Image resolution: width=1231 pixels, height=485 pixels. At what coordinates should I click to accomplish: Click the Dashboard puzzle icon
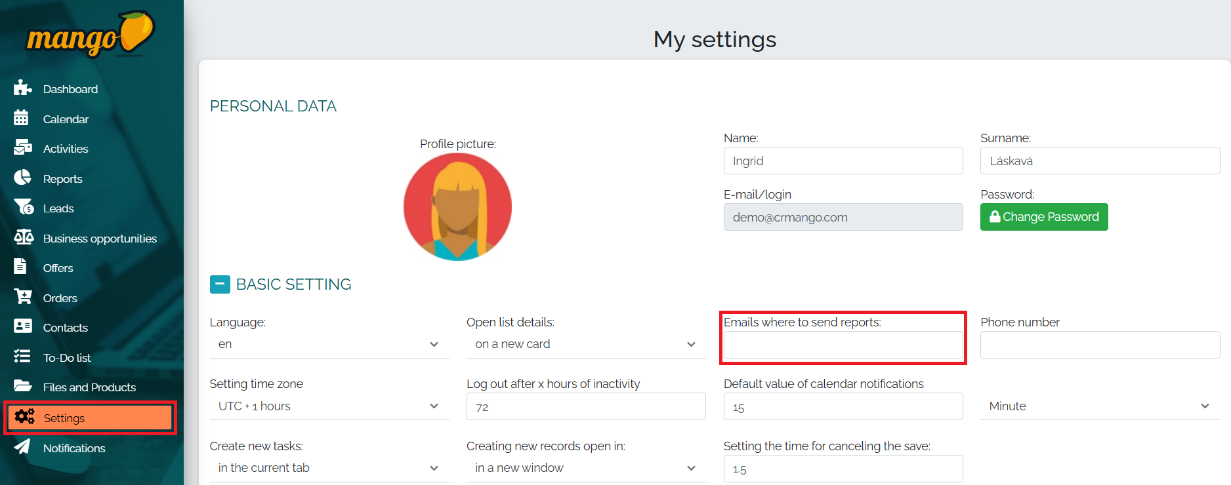[22, 88]
